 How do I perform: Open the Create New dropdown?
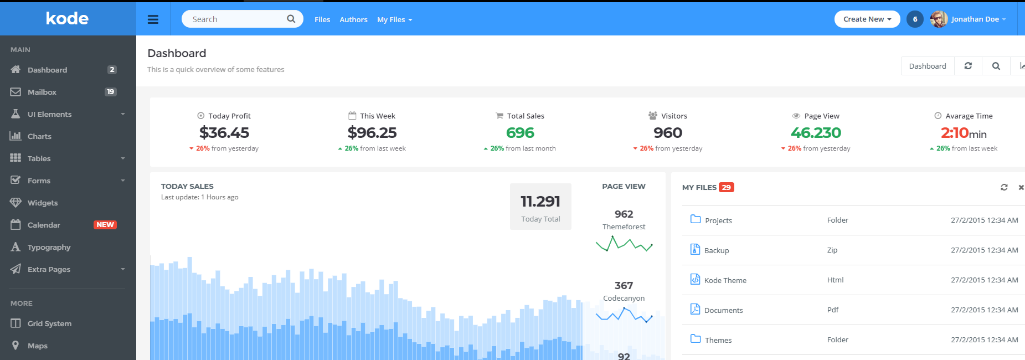867,19
